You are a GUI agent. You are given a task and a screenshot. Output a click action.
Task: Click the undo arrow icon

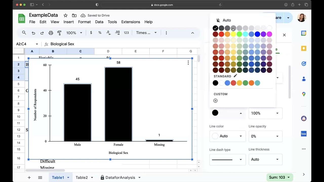(x=33, y=33)
